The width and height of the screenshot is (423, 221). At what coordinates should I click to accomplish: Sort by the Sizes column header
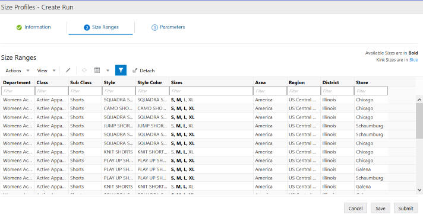[176, 82]
